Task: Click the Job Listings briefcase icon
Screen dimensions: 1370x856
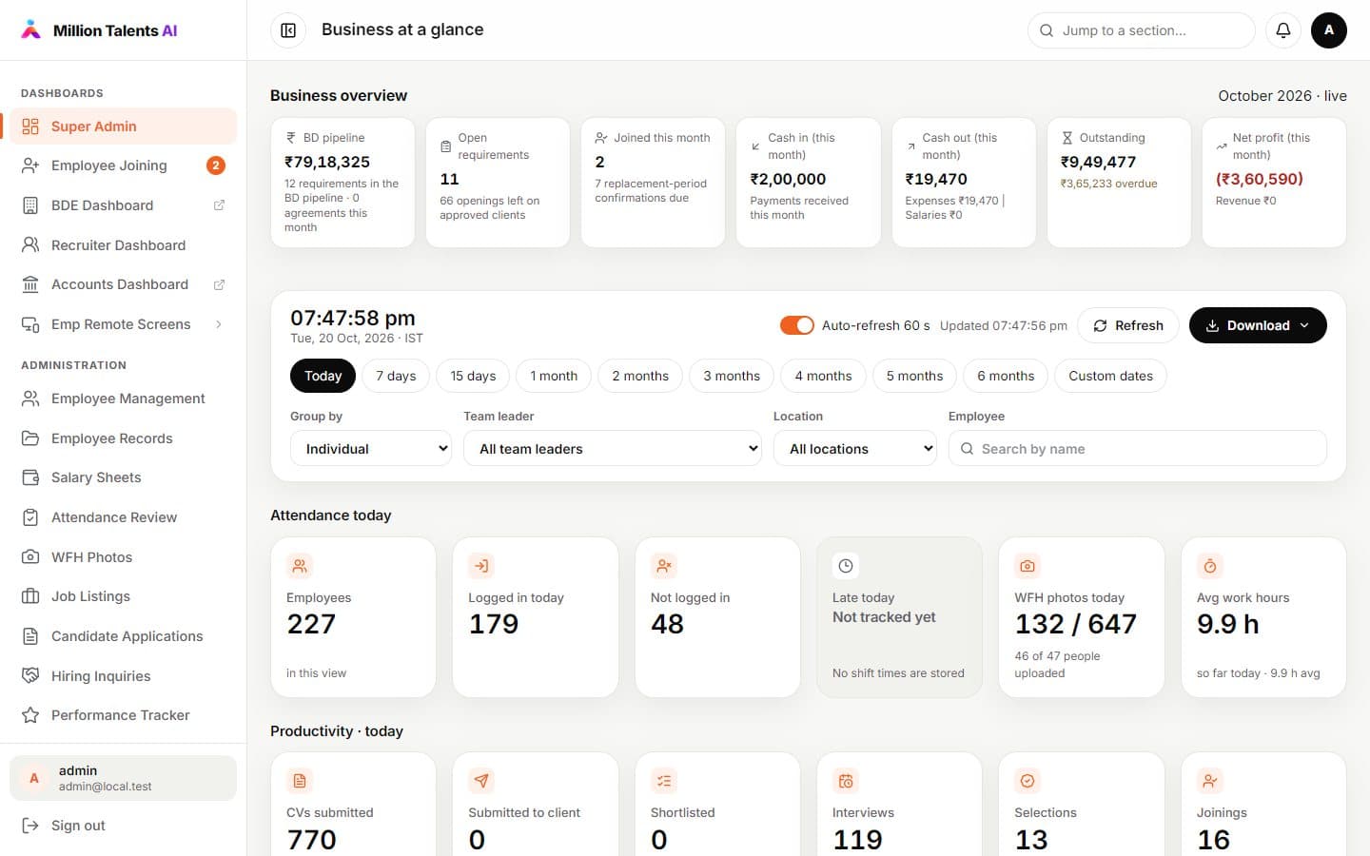Action: pyautogui.click(x=30, y=596)
